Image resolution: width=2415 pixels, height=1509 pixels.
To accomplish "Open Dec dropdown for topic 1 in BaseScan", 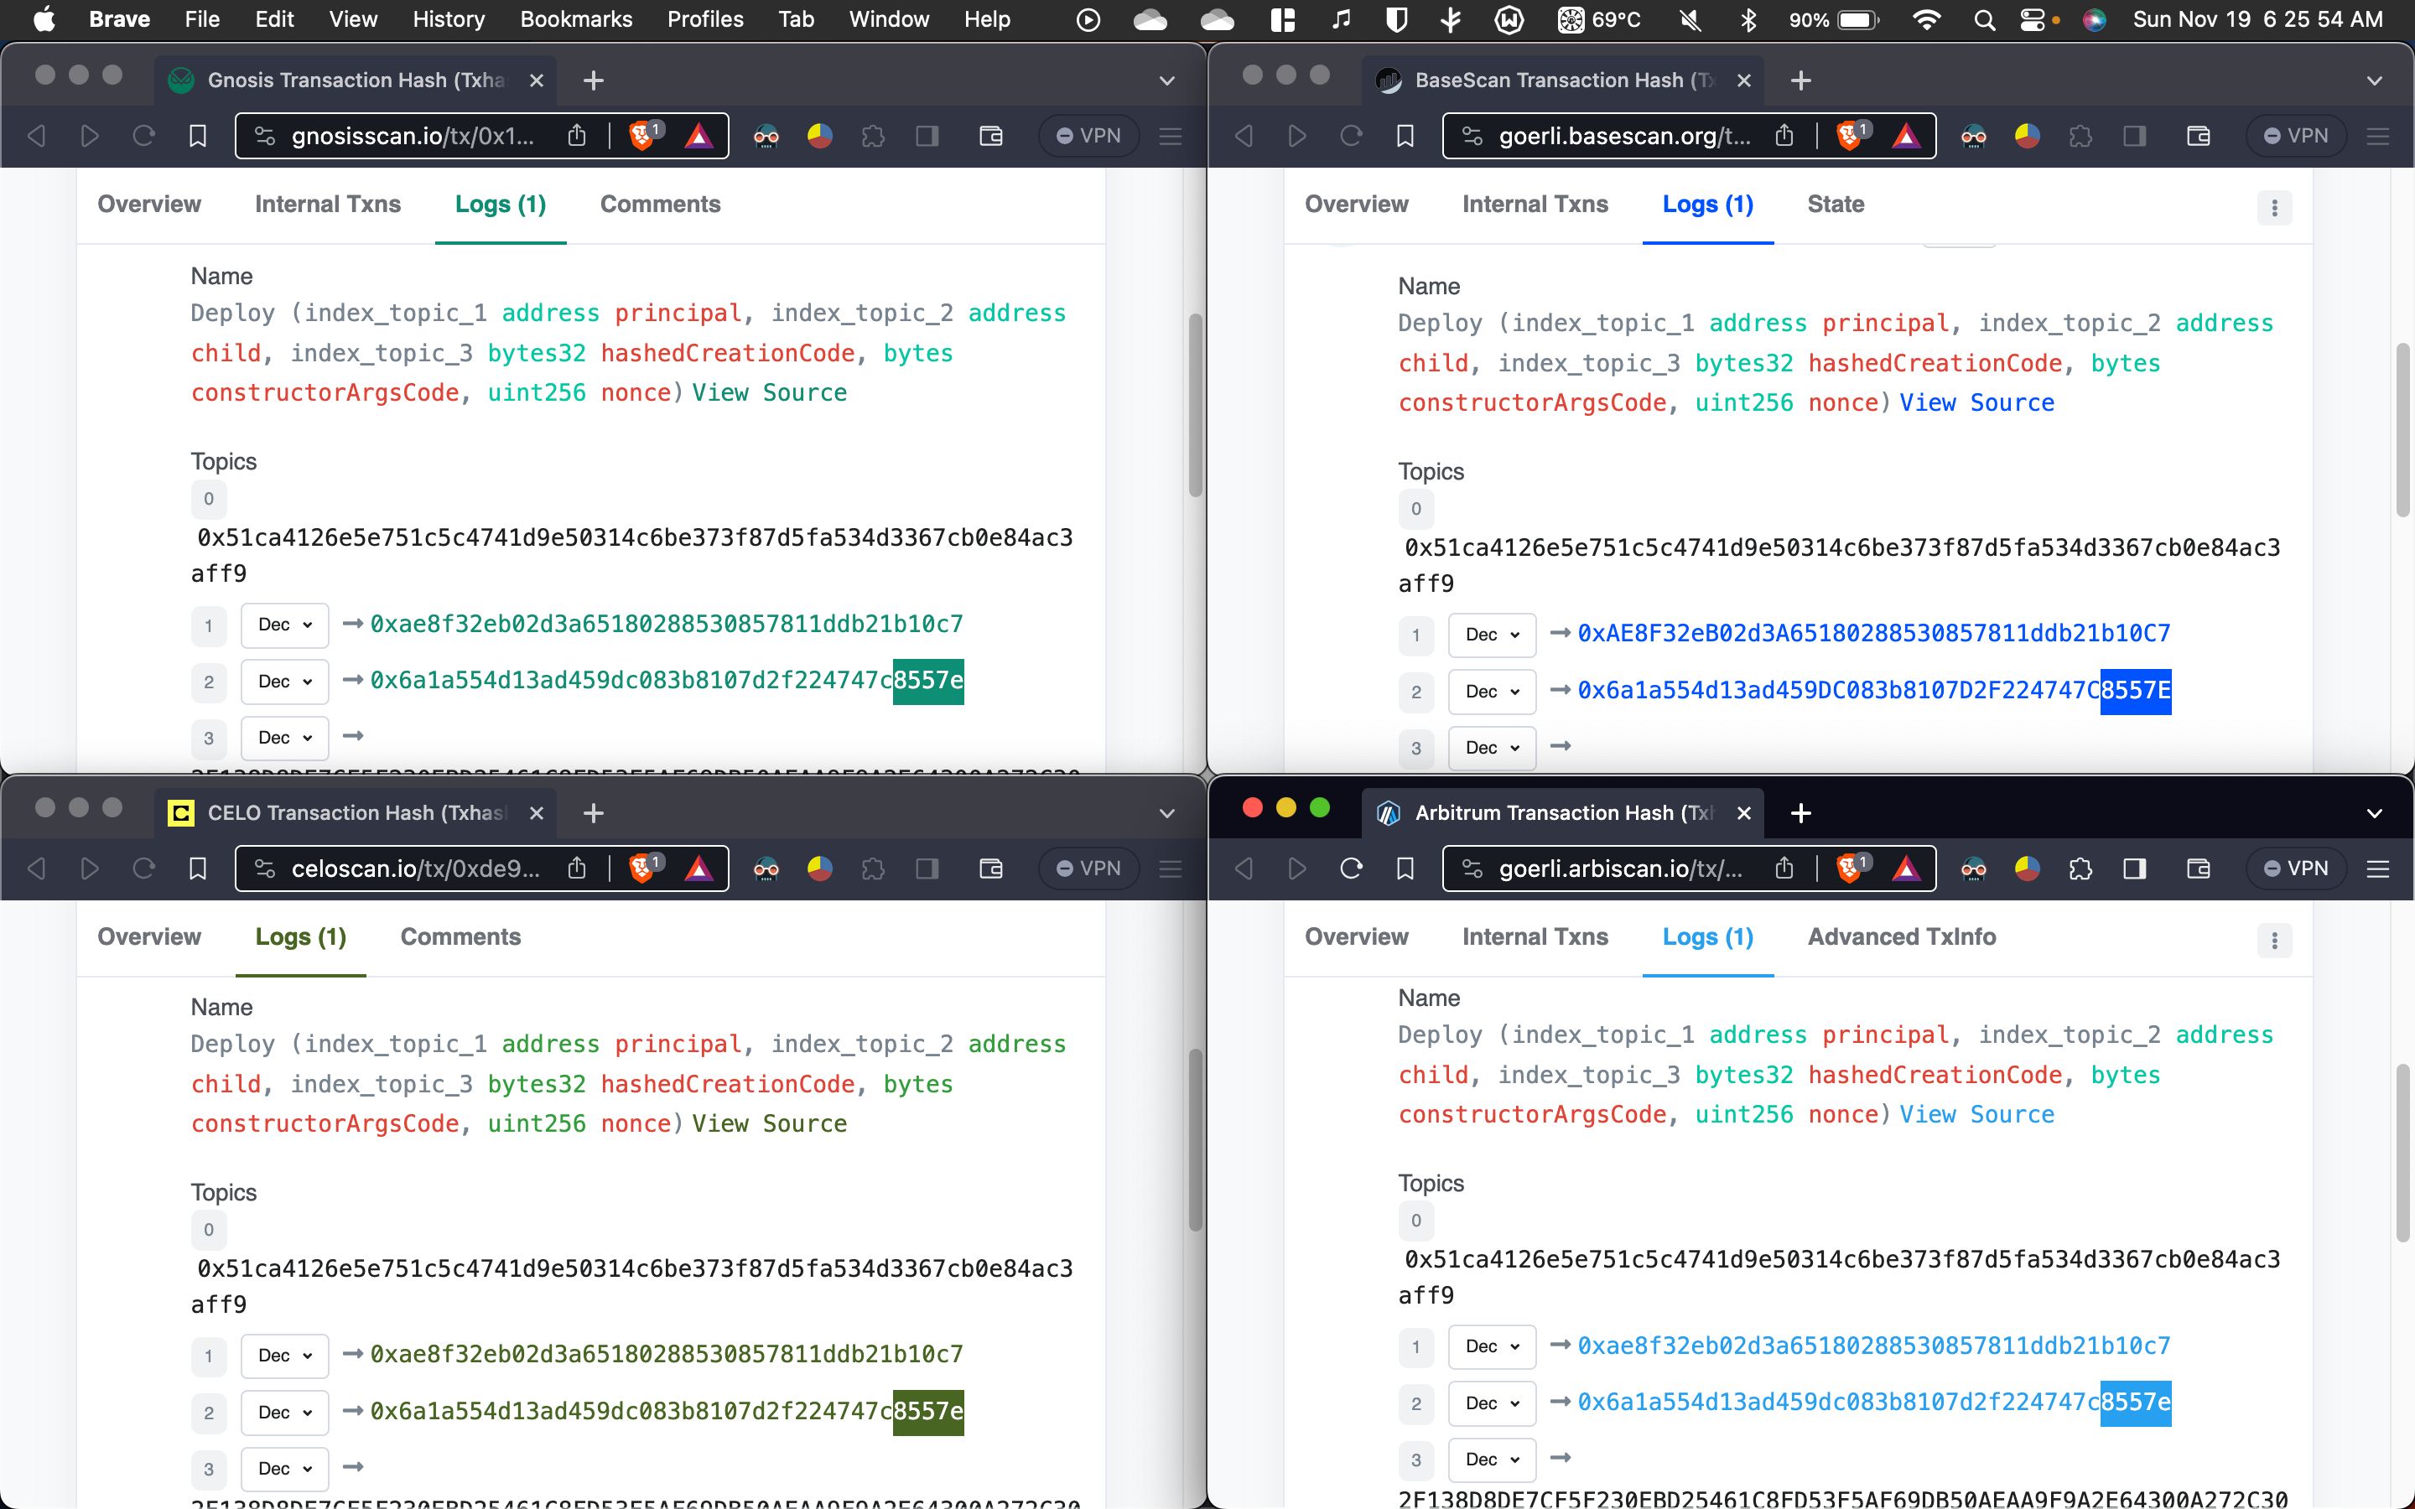I will [1492, 635].
